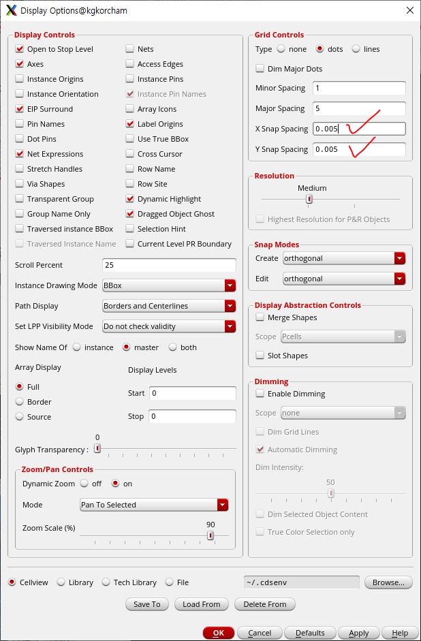Select the Tech Library radio button
Image resolution: width=421 pixels, height=641 pixels.
click(106, 582)
